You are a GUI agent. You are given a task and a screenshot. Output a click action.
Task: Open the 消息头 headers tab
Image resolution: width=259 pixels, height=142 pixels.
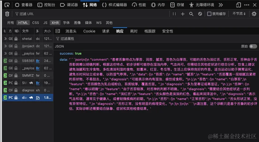tap(71, 31)
